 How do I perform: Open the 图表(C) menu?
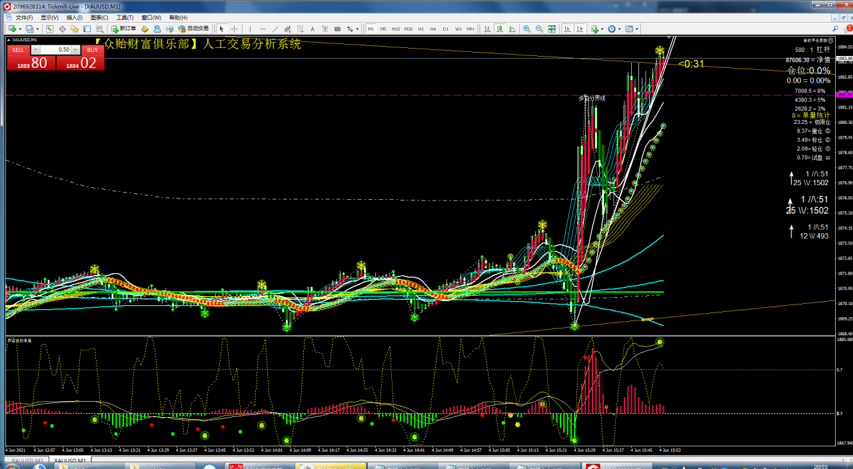(100, 17)
